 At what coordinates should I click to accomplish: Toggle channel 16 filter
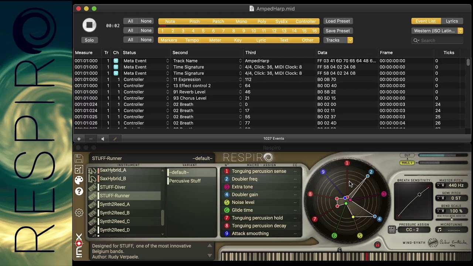pos(314,31)
